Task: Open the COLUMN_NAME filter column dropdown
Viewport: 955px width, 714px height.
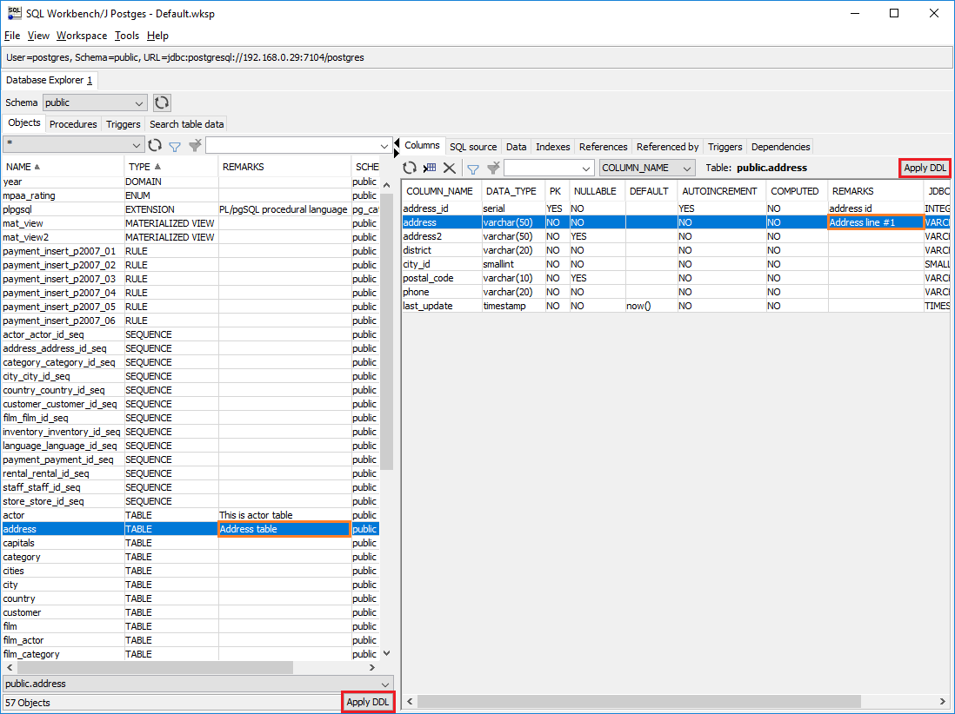Action: (647, 168)
